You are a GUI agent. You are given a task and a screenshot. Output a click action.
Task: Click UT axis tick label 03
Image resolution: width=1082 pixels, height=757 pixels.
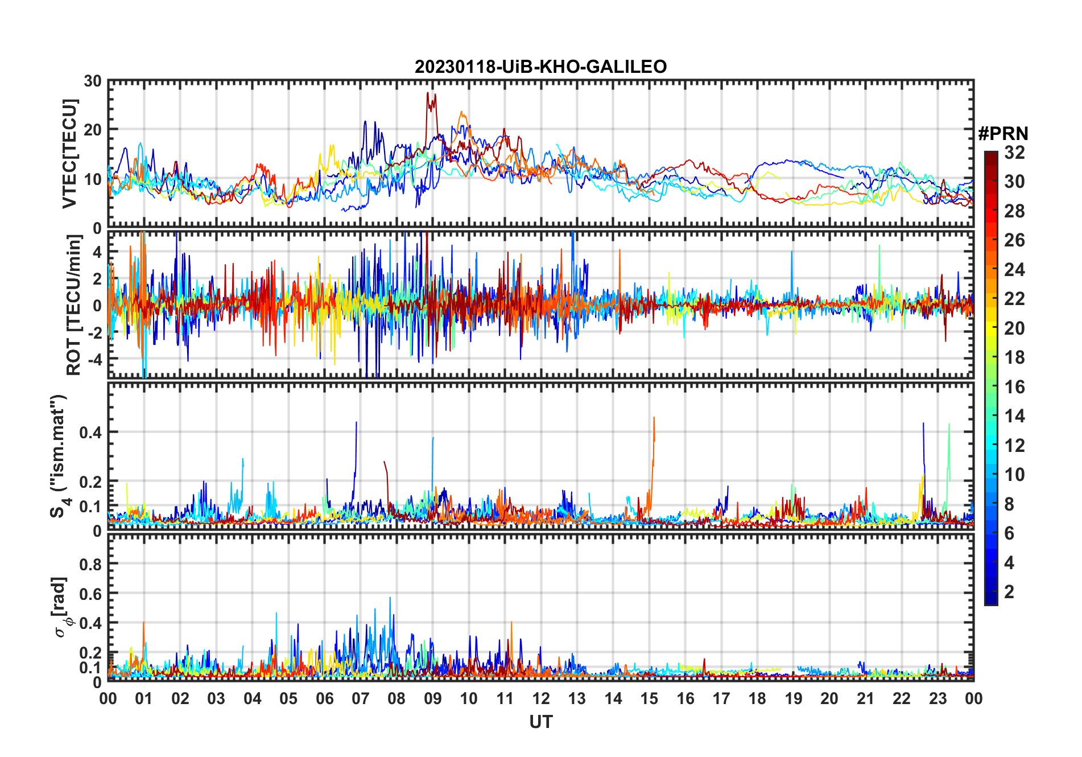216,699
